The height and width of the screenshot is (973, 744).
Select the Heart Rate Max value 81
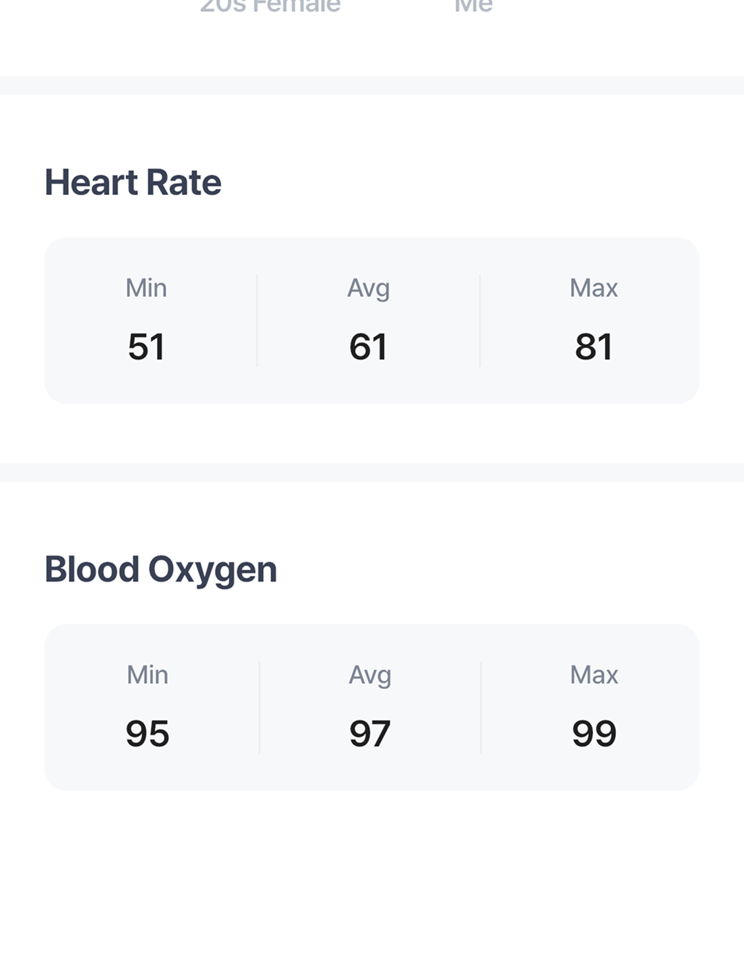click(594, 347)
